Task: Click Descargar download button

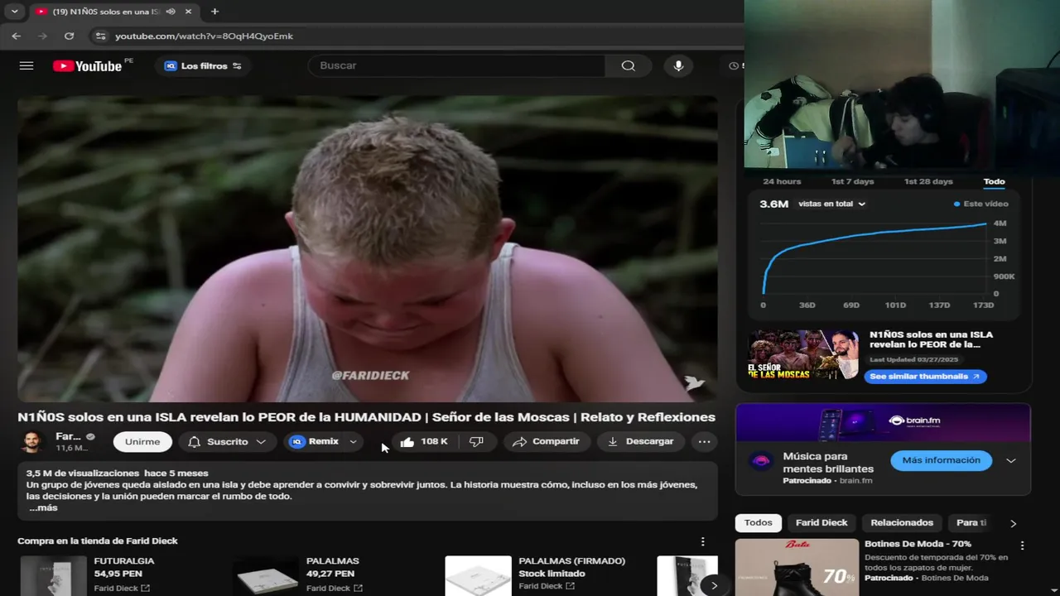Action: [641, 442]
